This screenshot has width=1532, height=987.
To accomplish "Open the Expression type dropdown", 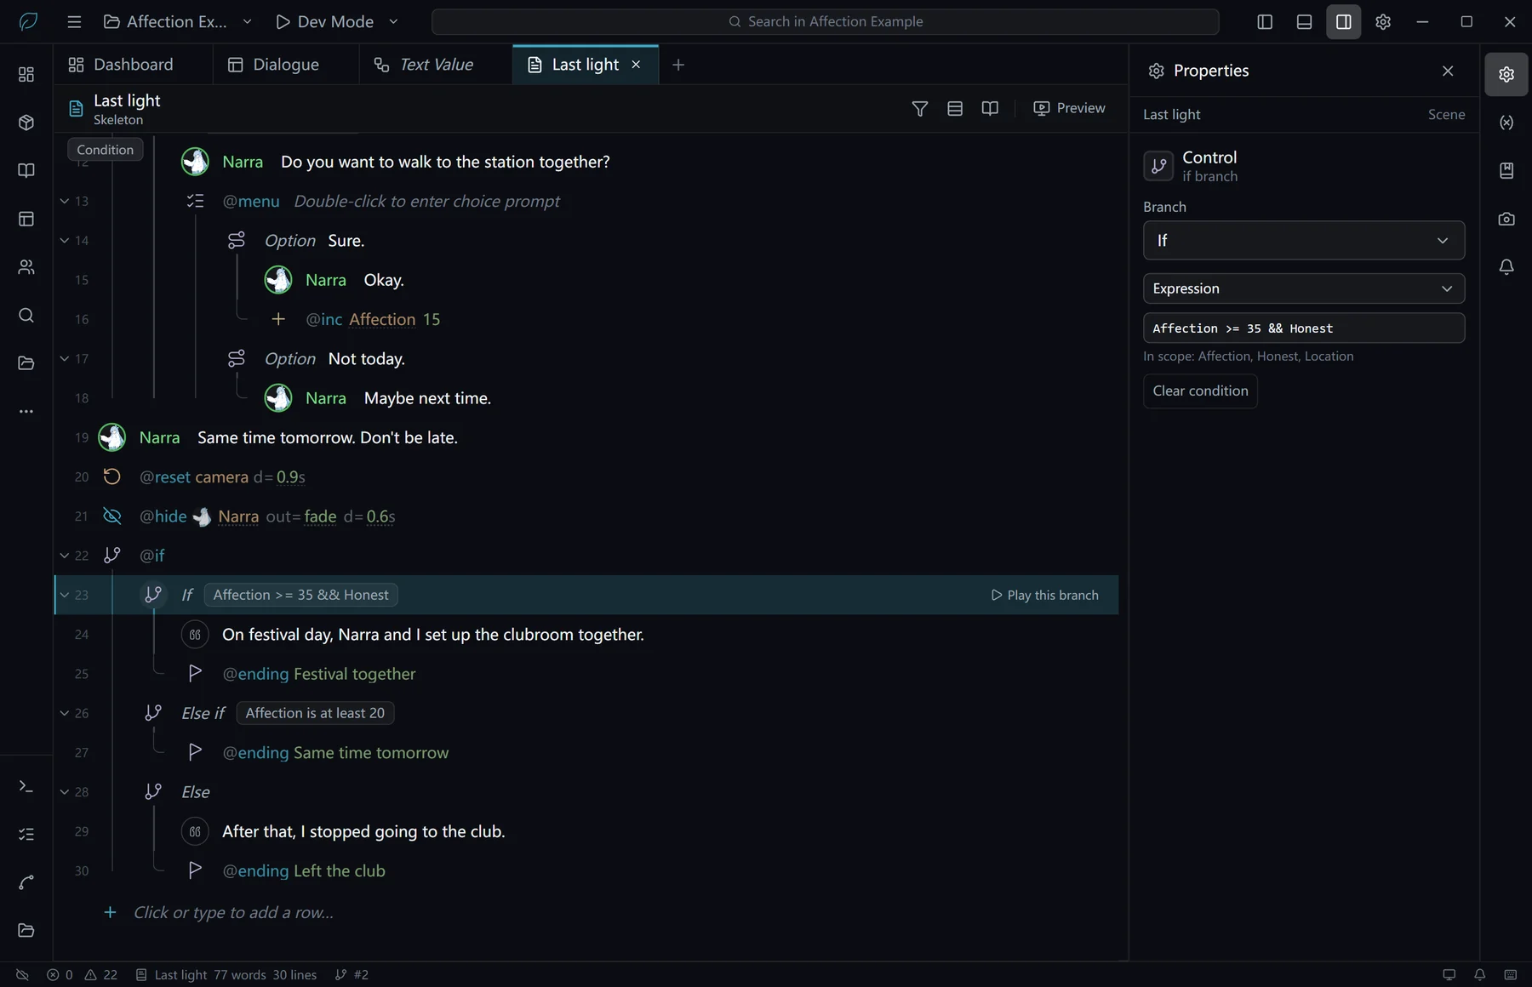I will coord(1303,288).
